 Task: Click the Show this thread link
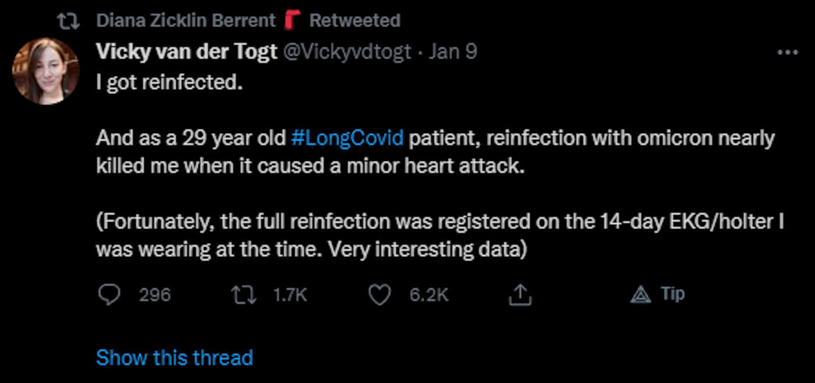pos(174,357)
